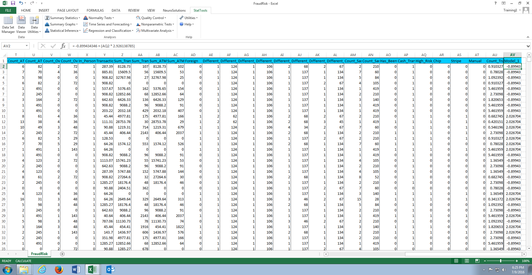Click the Select All corner button
The width and height of the screenshot is (532, 275).
(3, 55)
